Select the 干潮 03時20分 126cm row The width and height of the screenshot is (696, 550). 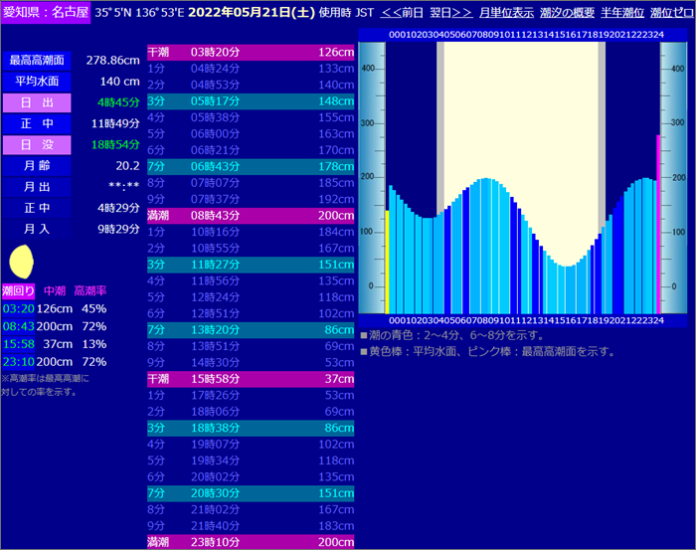click(x=251, y=53)
